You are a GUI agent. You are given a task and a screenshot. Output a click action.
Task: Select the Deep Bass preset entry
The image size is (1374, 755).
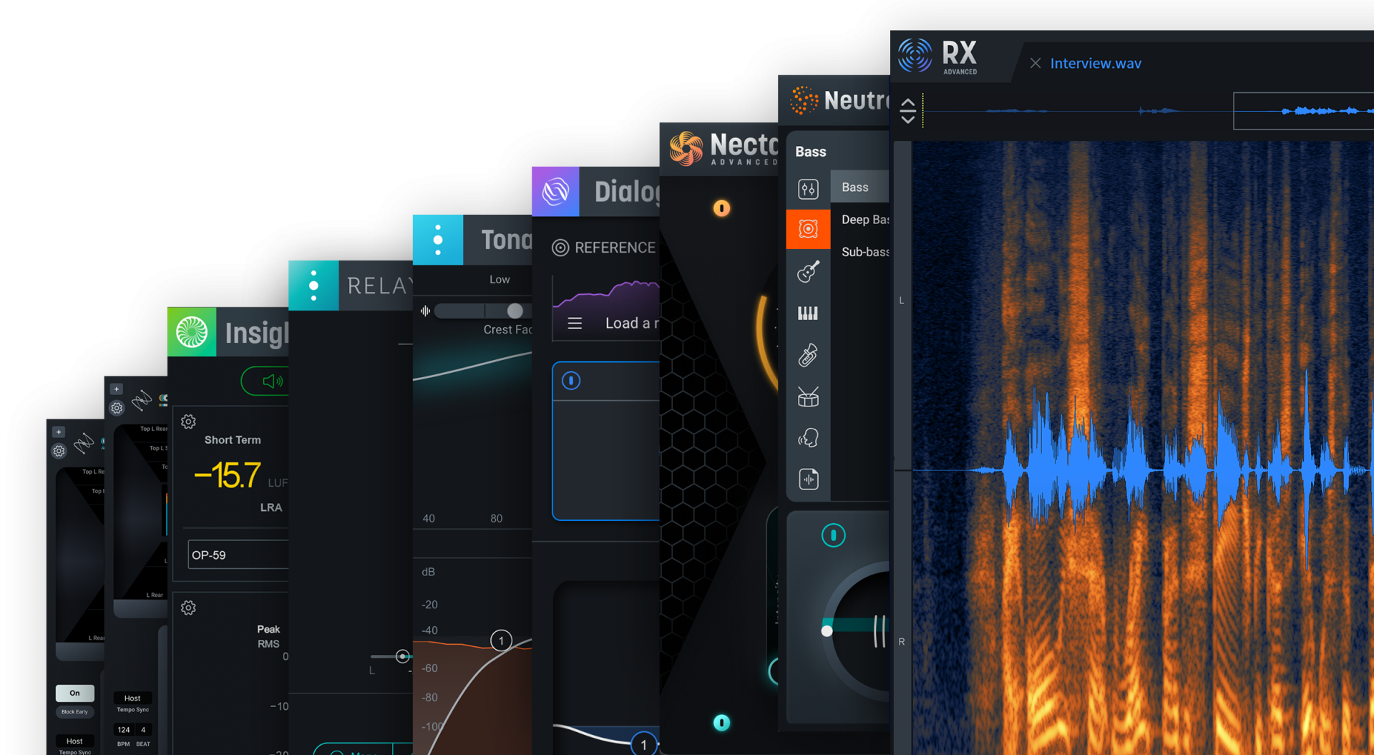(x=865, y=220)
